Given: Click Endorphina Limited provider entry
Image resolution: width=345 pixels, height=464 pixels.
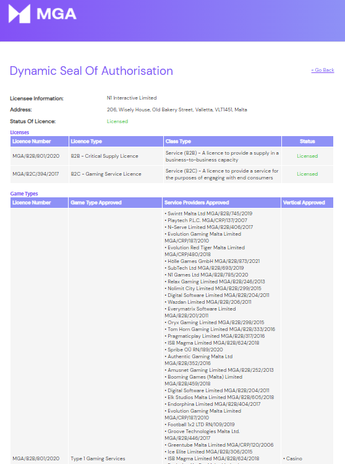Looking at the screenshot, I should click(x=213, y=404).
